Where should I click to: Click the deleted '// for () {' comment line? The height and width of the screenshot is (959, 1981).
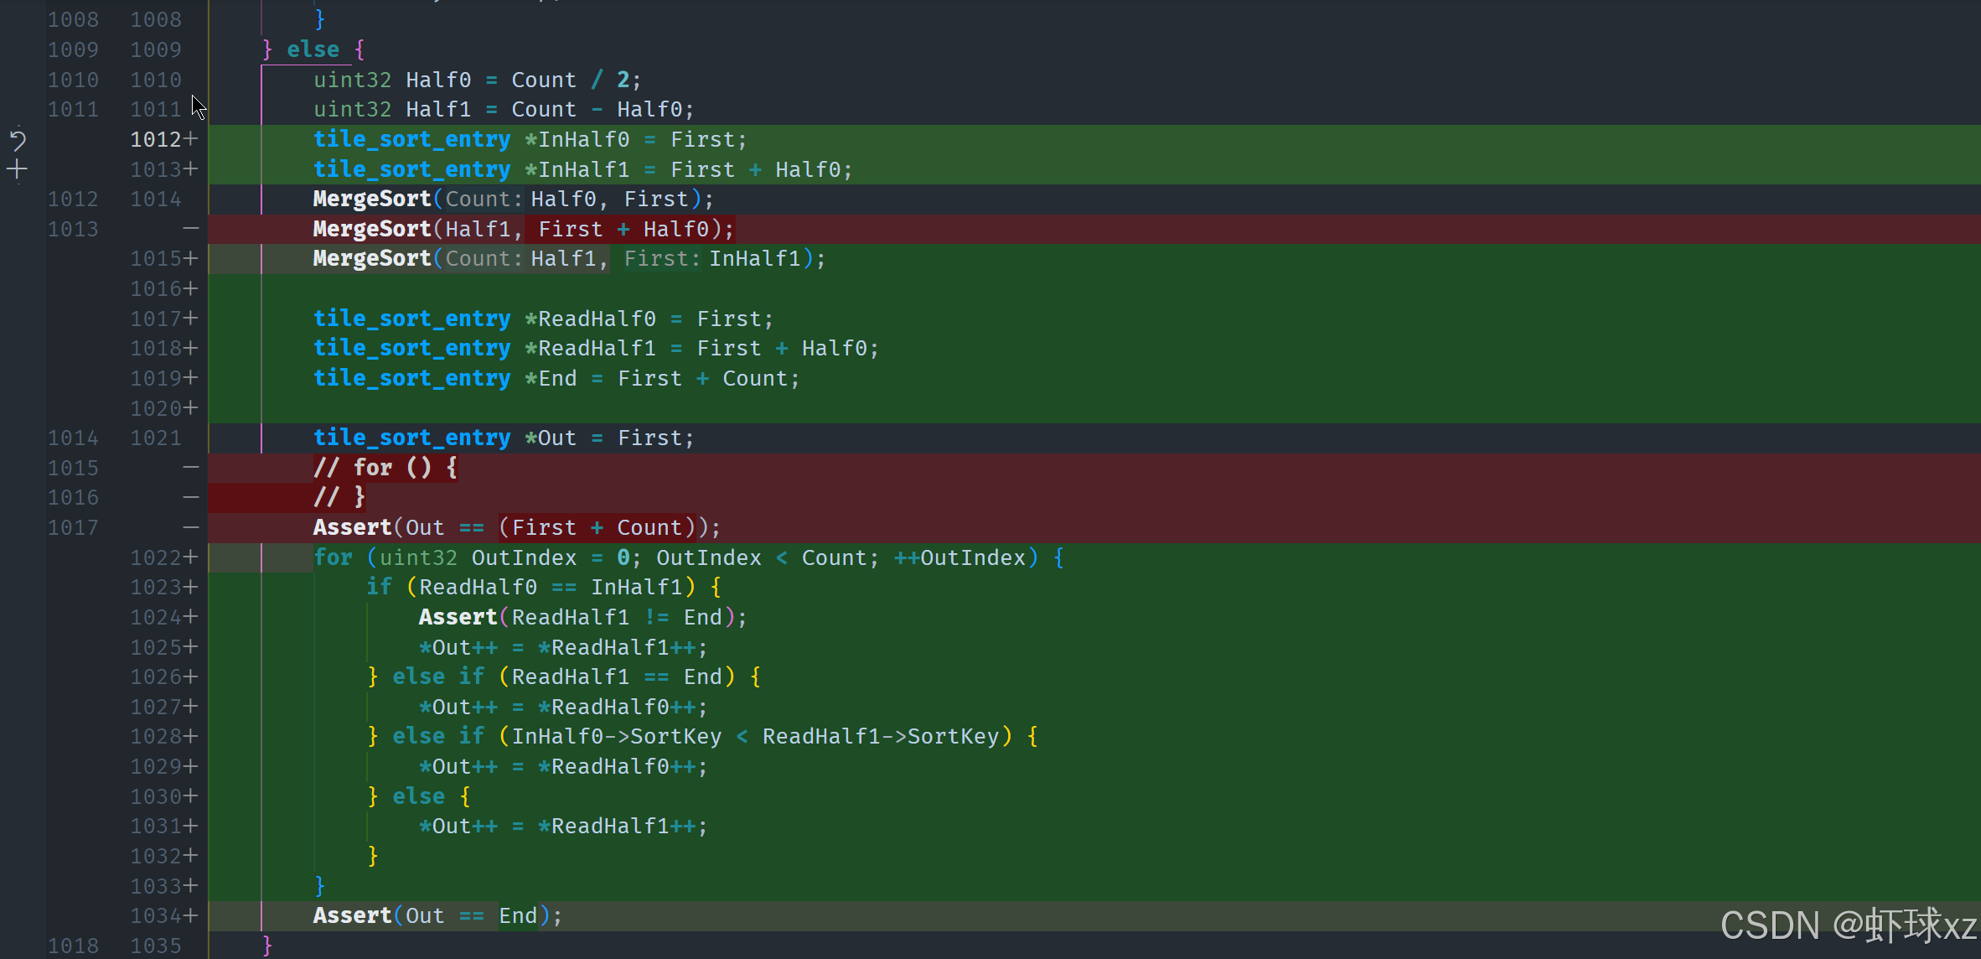click(x=385, y=467)
